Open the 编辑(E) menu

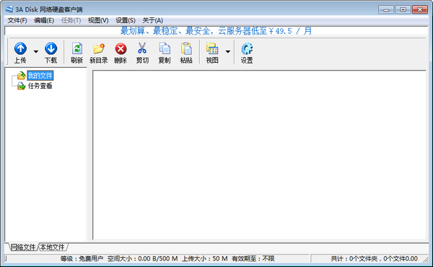pos(44,20)
